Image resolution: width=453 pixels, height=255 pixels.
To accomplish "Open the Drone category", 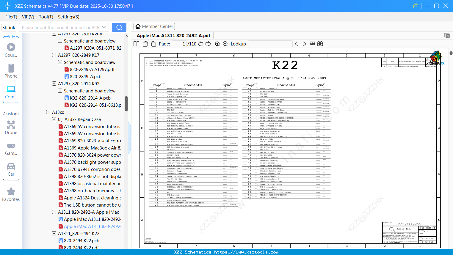I will (11, 127).
